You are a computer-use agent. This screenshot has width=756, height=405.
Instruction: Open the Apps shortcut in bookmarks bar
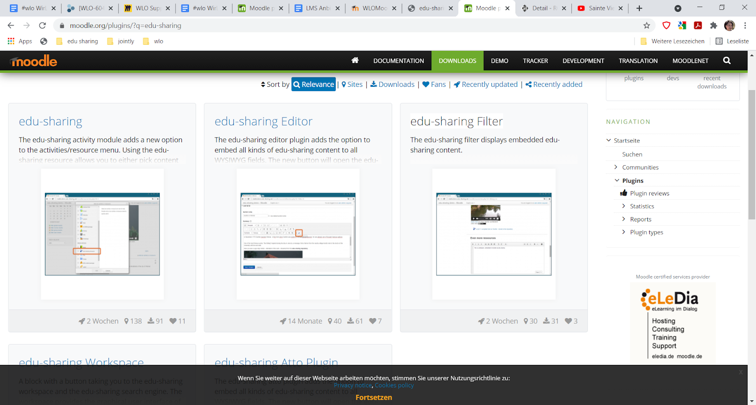(20, 41)
